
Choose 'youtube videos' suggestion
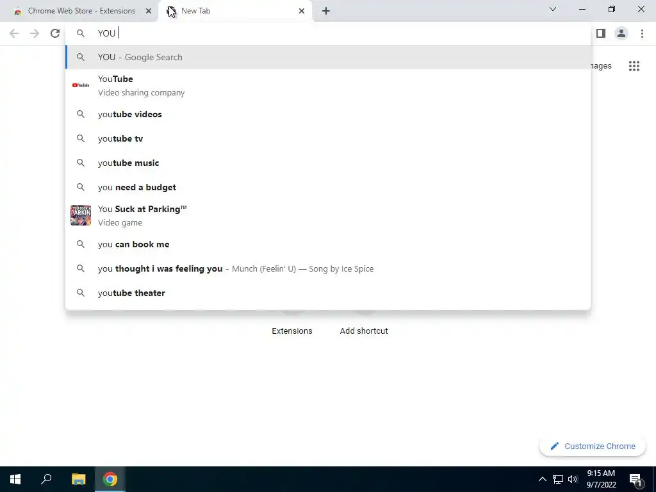point(328,114)
